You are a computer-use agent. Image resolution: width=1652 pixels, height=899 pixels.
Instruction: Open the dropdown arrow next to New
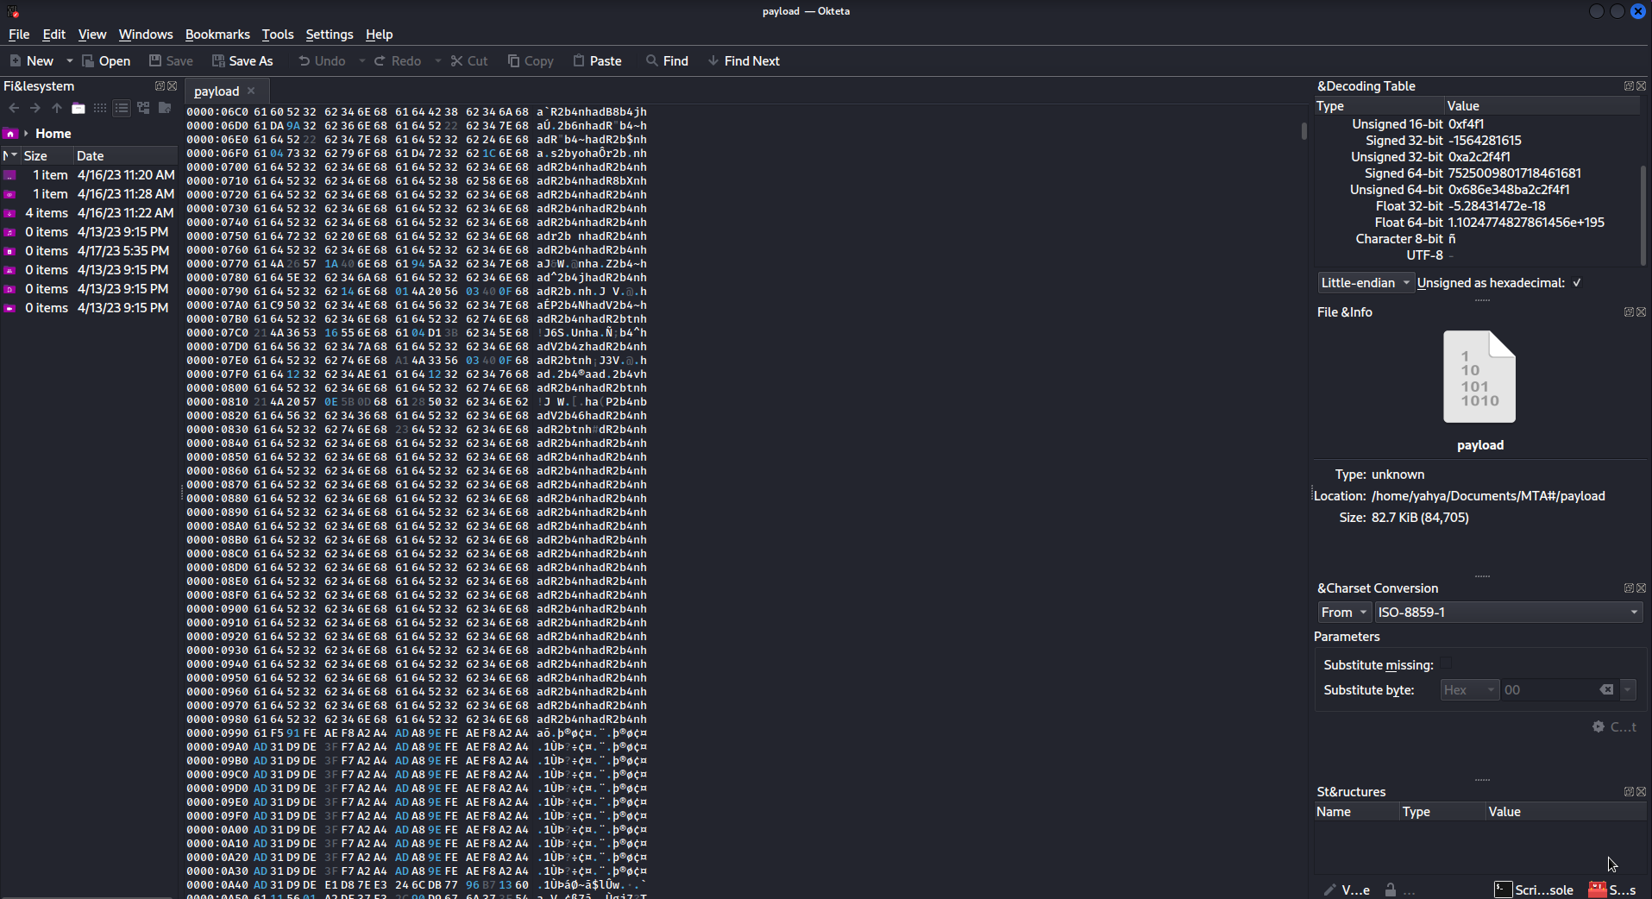[x=69, y=61]
